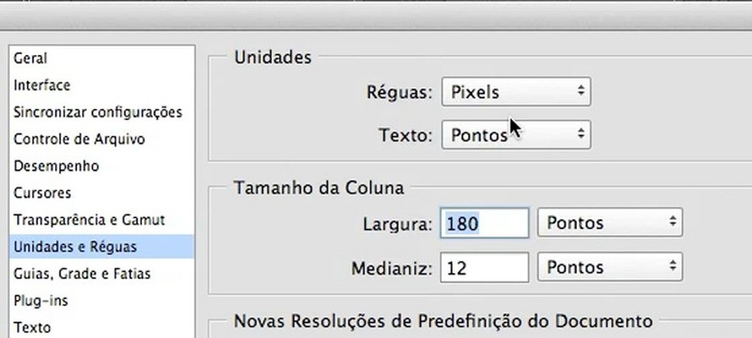Open the Interface preferences section
Viewport: 752px width, 338px height.
pos(41,85)
